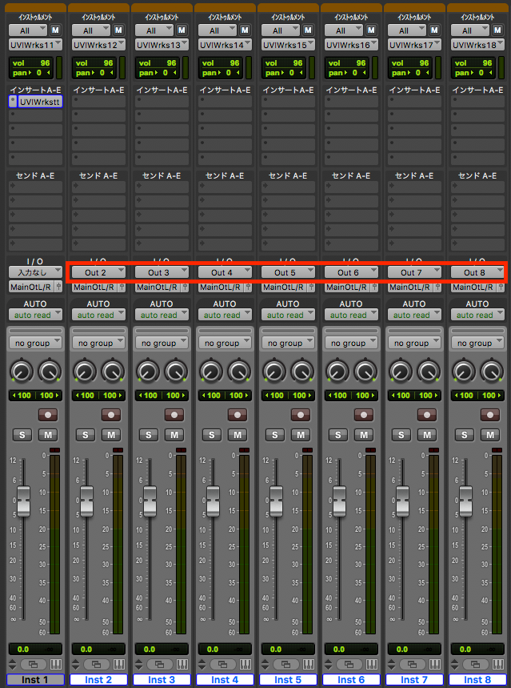Click the first empty send slot on Inst 7
Viewport: 511px width, 688px height.
point(414,187)
